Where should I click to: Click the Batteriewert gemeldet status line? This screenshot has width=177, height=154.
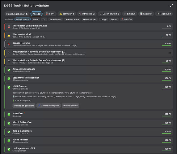[53, 93]
